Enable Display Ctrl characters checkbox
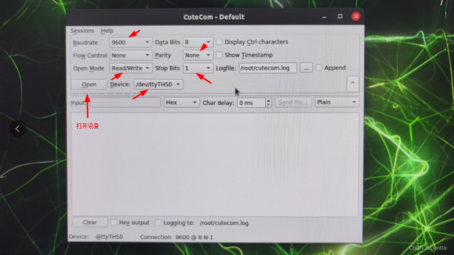The image size is (454, 255). click(x=220, y=42)
